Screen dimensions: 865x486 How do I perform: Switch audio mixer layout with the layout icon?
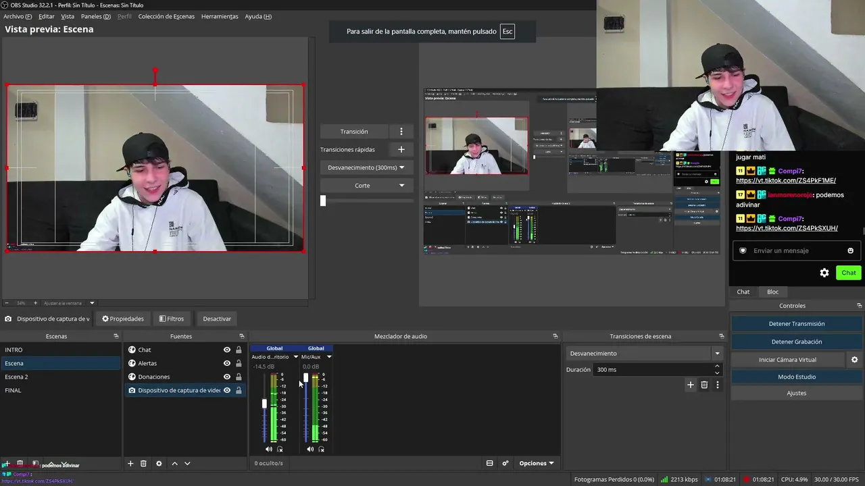[x=489, y=463]
